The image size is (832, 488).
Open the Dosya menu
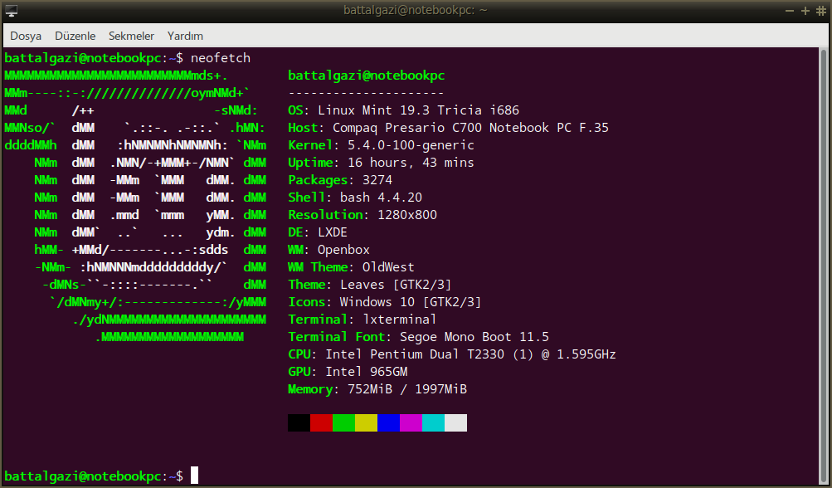[x=26, y=37]
